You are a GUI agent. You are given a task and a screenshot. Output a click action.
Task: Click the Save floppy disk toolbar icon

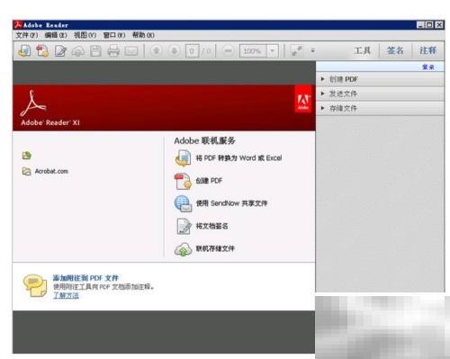pos(95,51)
